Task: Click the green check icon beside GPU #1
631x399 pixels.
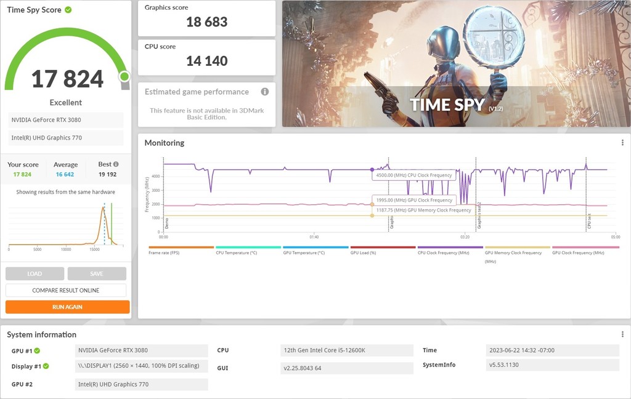Action: tap(37, 351)
